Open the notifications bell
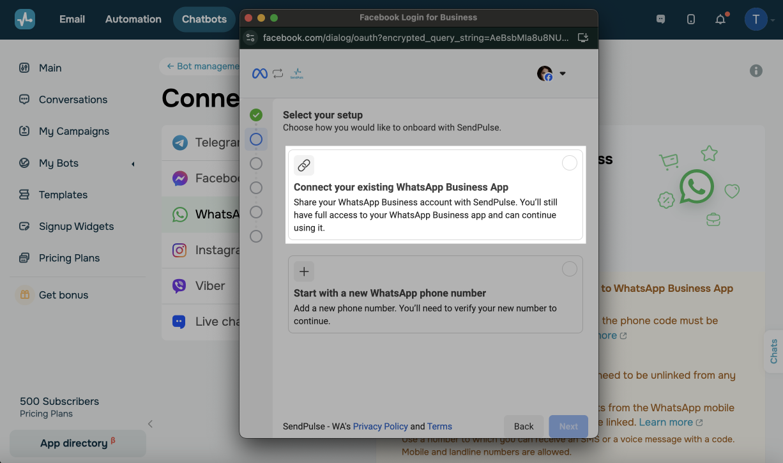 720,19
